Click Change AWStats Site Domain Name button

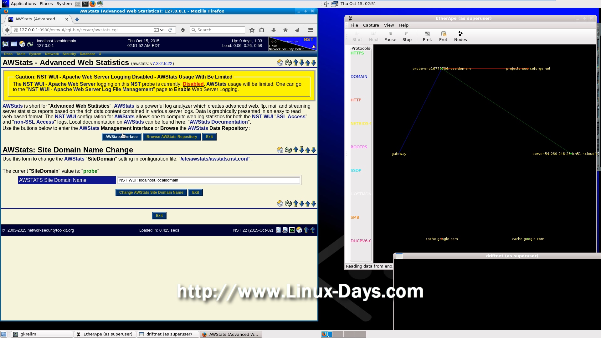(x=151, y=192)
